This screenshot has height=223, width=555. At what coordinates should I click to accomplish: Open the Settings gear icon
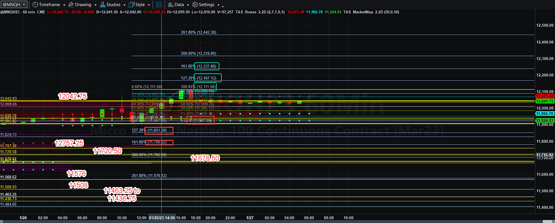(195, 5)
